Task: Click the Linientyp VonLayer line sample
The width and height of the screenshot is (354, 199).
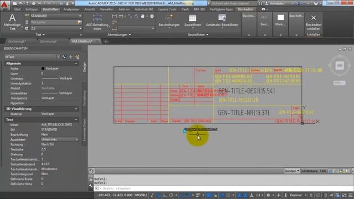Action: 50,78
